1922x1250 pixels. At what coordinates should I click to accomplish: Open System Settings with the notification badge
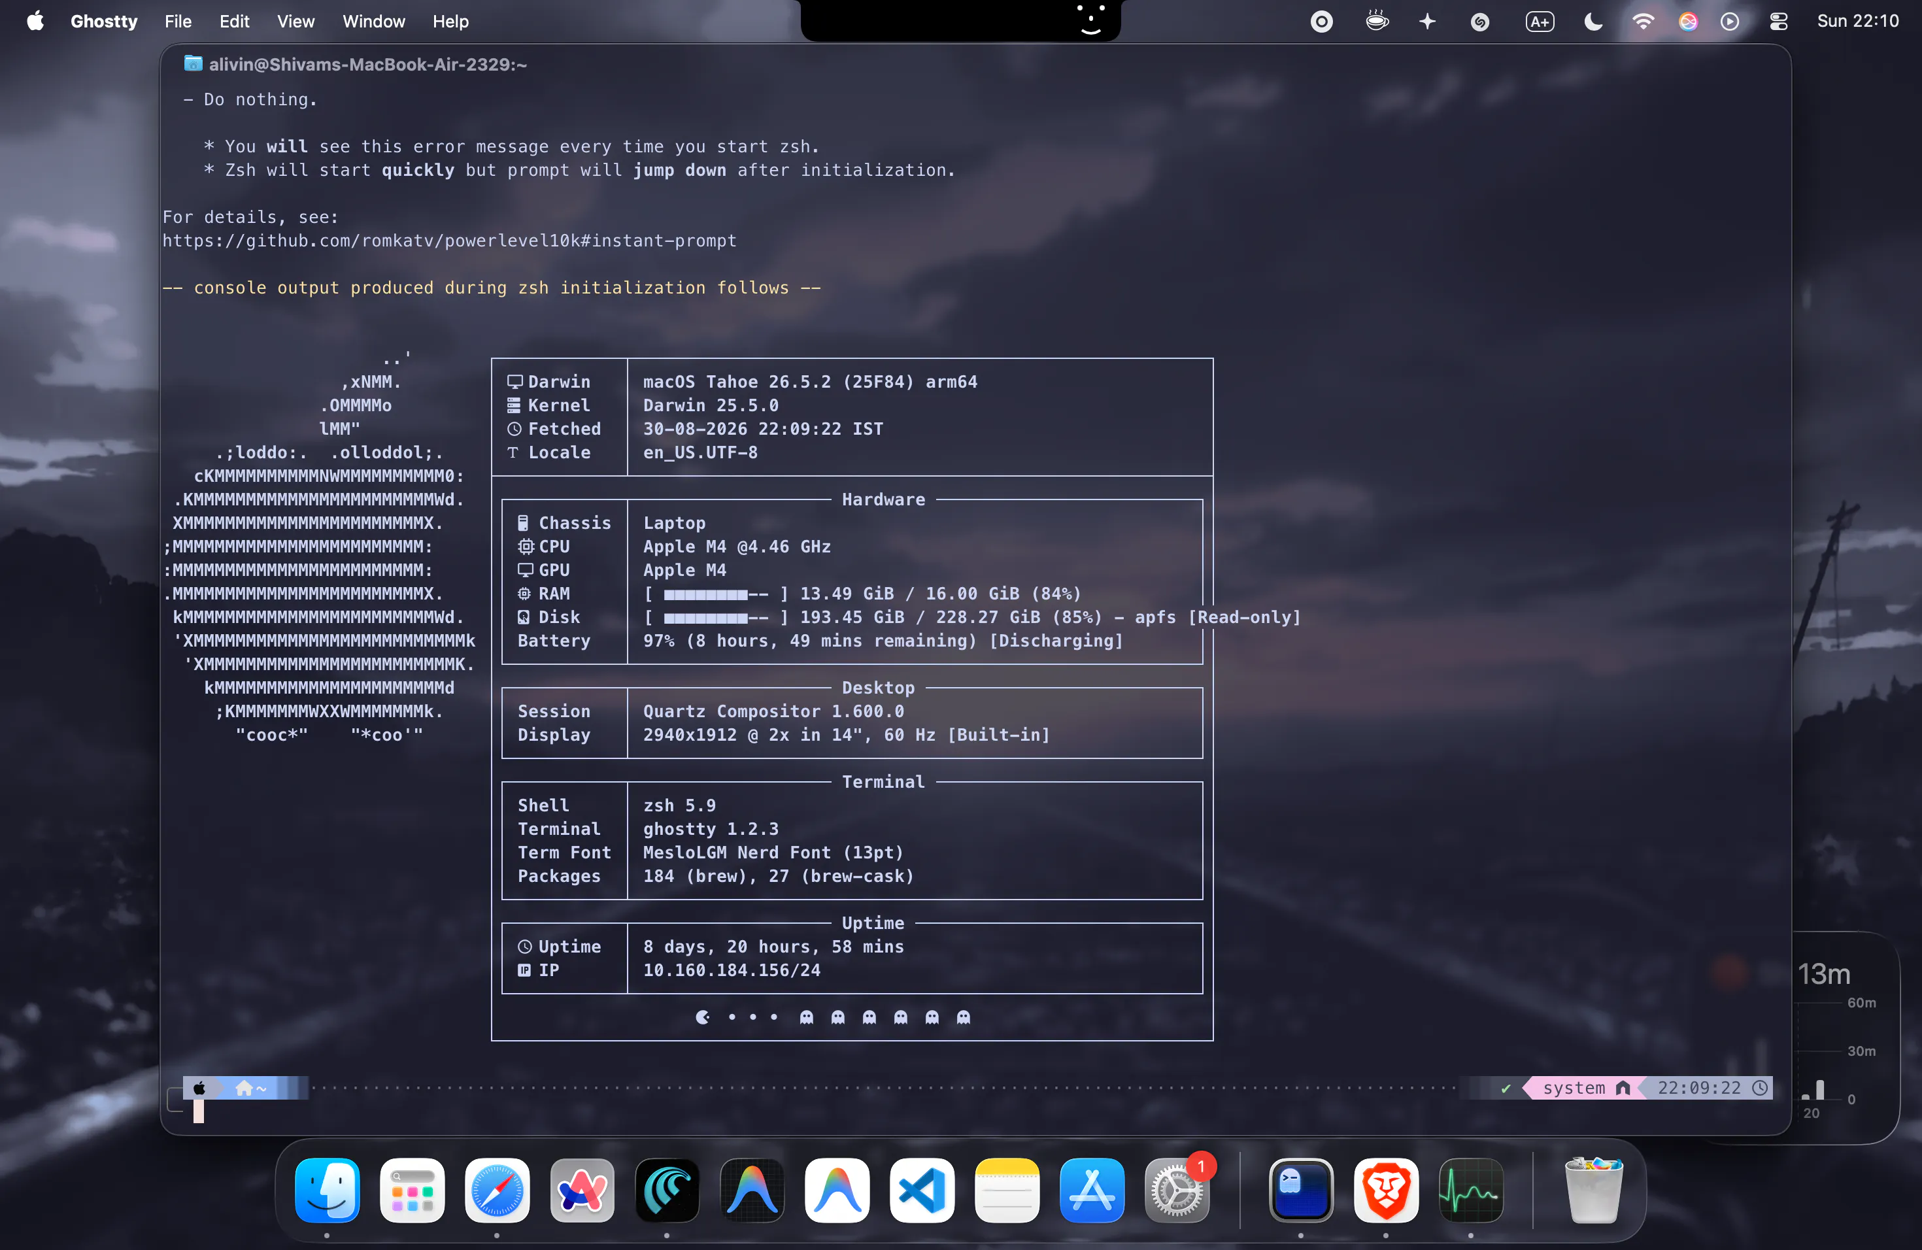(1177, 1191)
